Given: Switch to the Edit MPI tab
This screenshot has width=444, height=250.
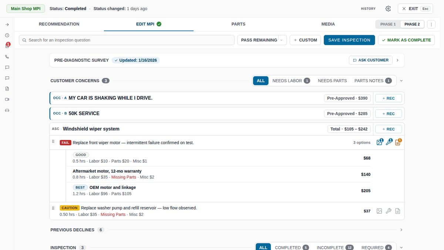Looking at the screenshot, I should 149,24.
